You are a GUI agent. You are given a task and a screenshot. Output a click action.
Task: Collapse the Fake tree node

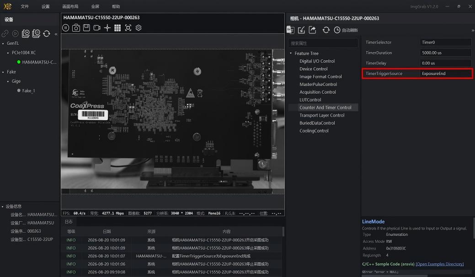pos(3,72)
